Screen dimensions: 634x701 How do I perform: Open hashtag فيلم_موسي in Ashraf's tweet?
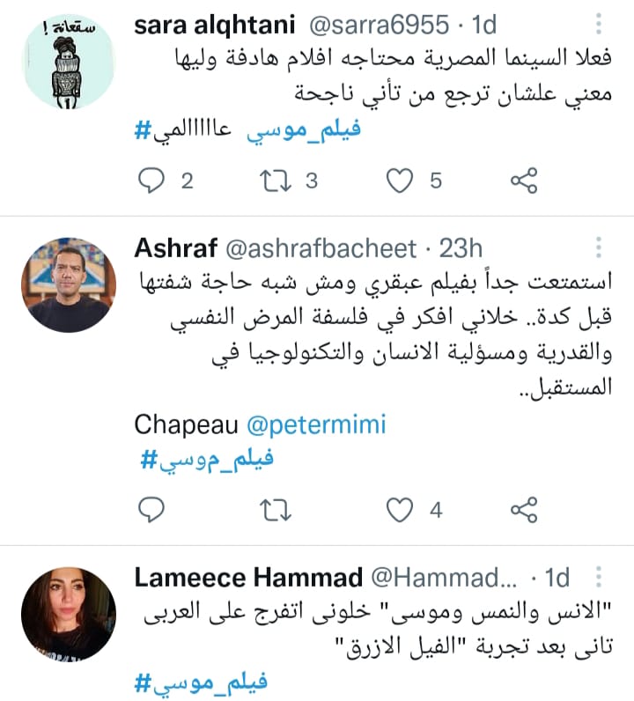[207, 460]
